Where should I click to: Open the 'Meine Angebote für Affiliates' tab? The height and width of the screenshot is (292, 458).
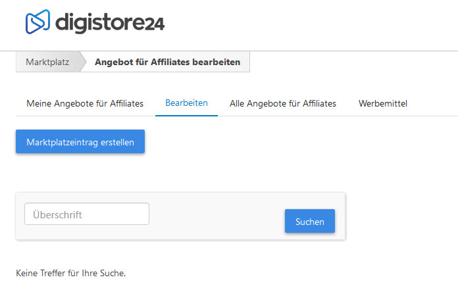pos(85,104)
